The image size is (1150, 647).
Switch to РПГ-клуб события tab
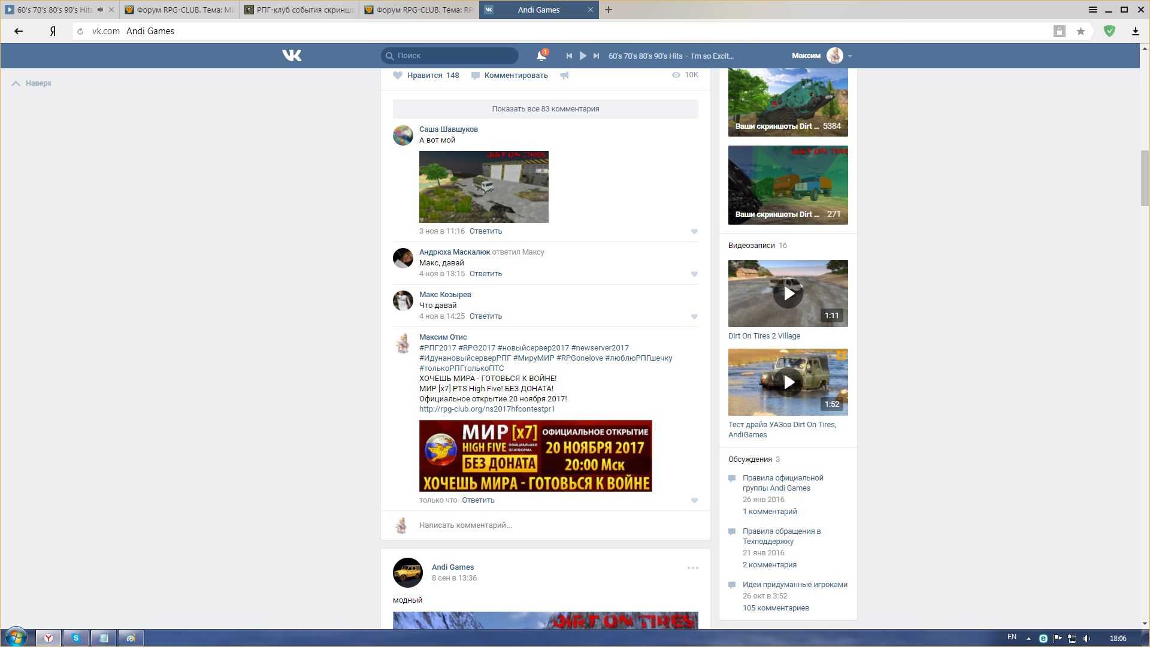(x=299, y=10)
